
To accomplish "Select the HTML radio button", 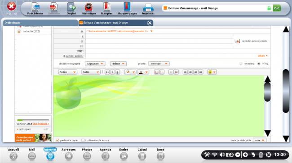I will pyautogui.click(x=259, y=64).
